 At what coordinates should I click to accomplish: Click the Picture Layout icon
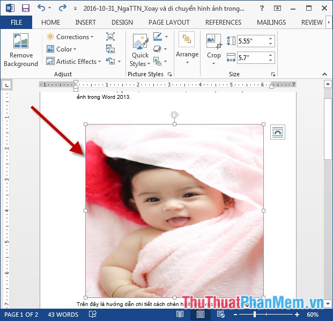tap(157, 61)
